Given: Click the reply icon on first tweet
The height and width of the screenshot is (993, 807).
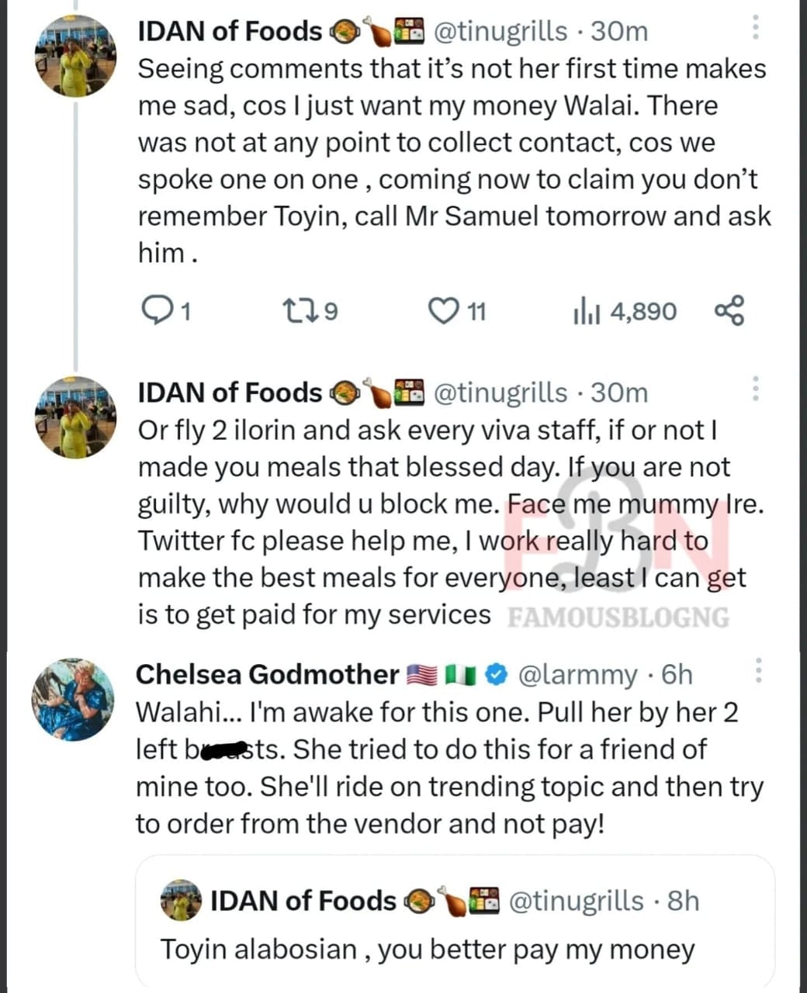Looking at the screenshot, I should pyautogui.click(x=158, y=311).
